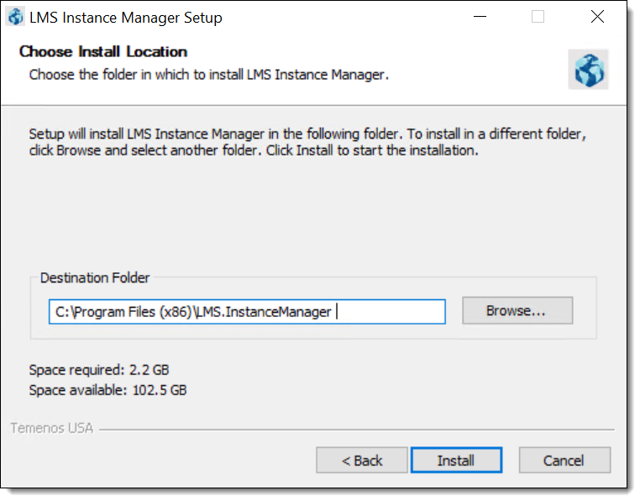Viewport: 640px width, 501px height.
Task: Minimize the LMS Instance Manager Setup window
Action: click(x=480, y=17)
